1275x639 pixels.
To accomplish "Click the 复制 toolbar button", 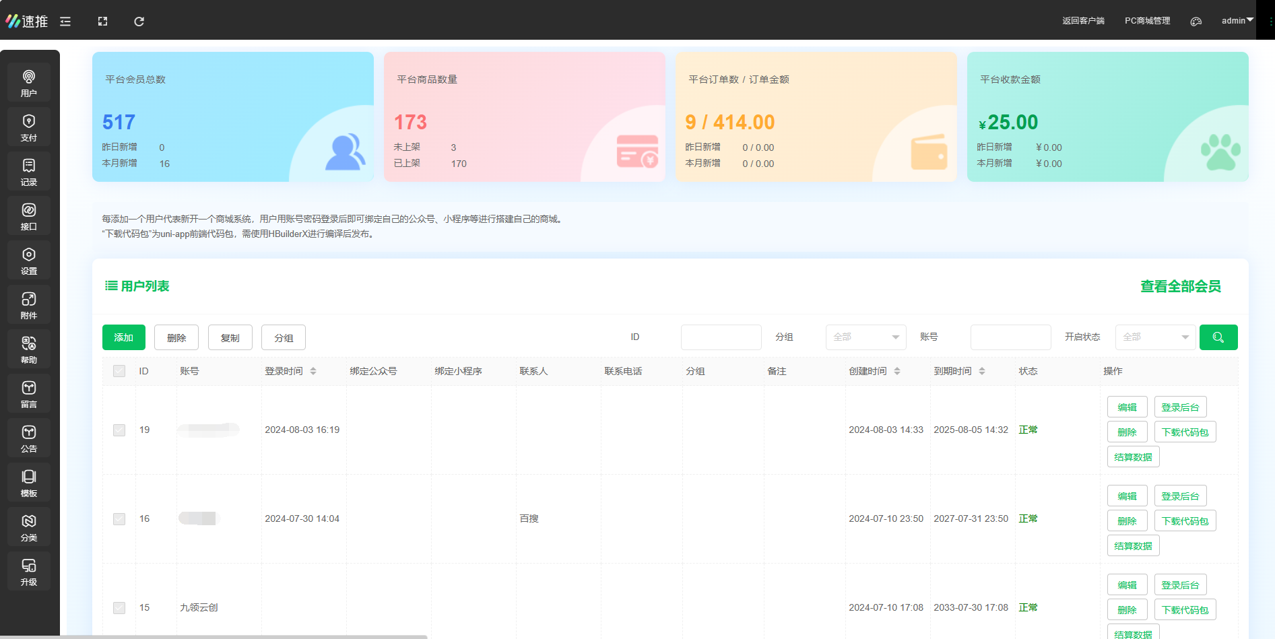I will [x=230, y=337].
